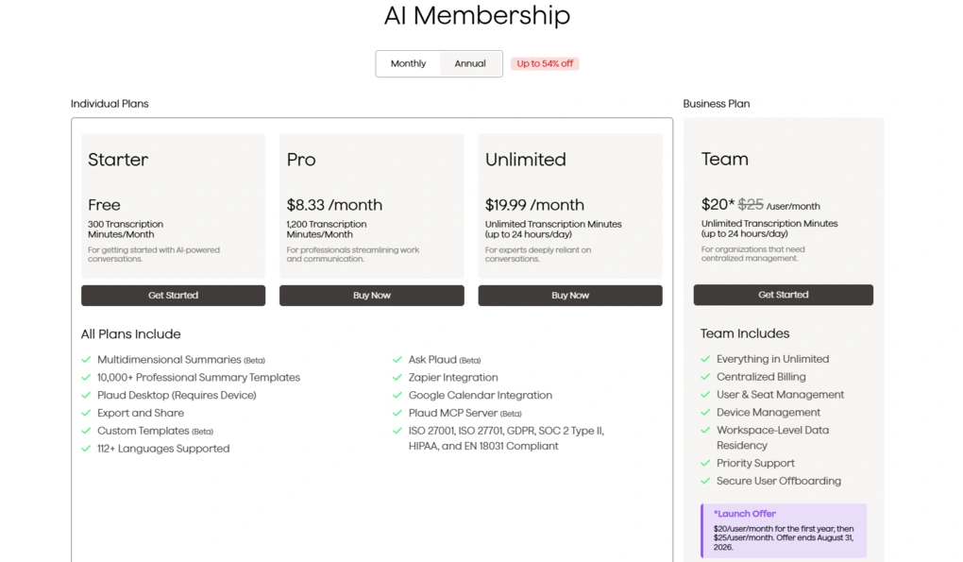
Task: Click checkmark next to Ask Plaud
Action: coord(397,360)
